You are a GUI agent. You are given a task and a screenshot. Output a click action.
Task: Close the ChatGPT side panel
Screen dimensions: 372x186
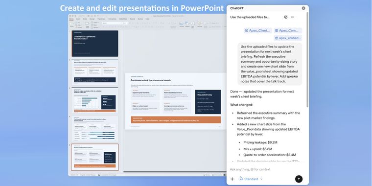coord(303,8)
